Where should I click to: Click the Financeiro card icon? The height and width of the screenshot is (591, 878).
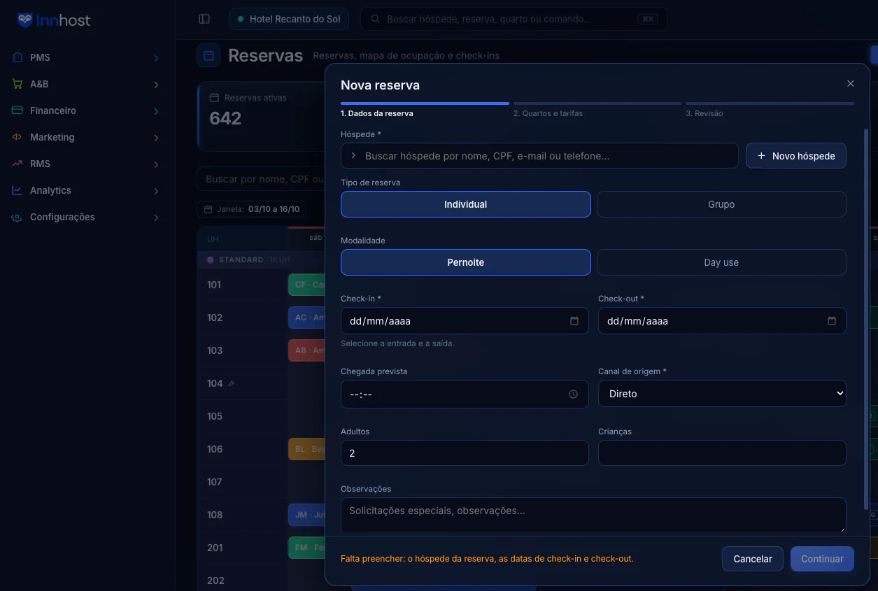coord(17,111)
